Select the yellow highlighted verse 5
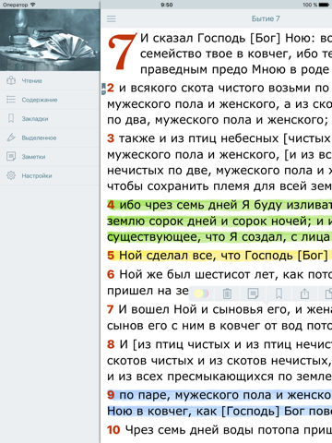 click(x=219, y=256)
